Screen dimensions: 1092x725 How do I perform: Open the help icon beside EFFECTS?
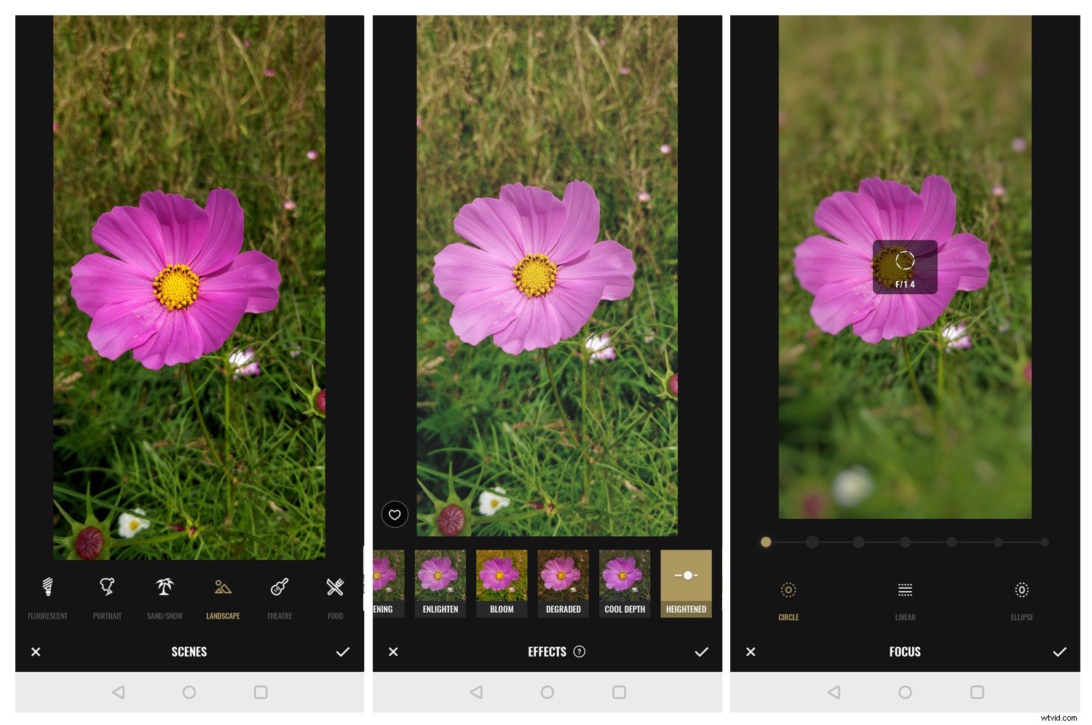[578, 651]
